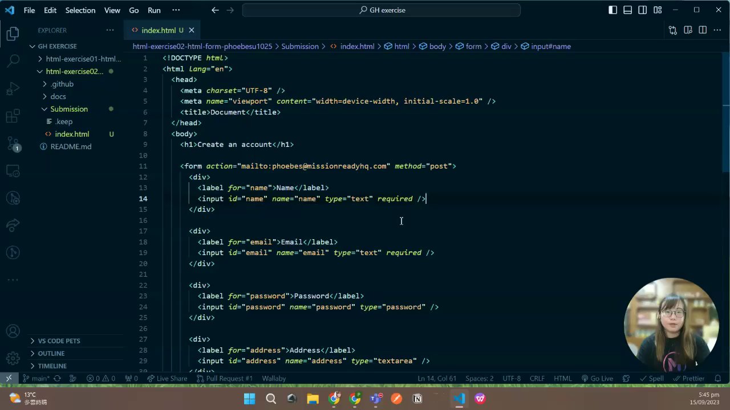Image resolution: width=730 pixels, height=410 pixels.
Task: Open README.md in the explorer
Action: tap(71, 146)
